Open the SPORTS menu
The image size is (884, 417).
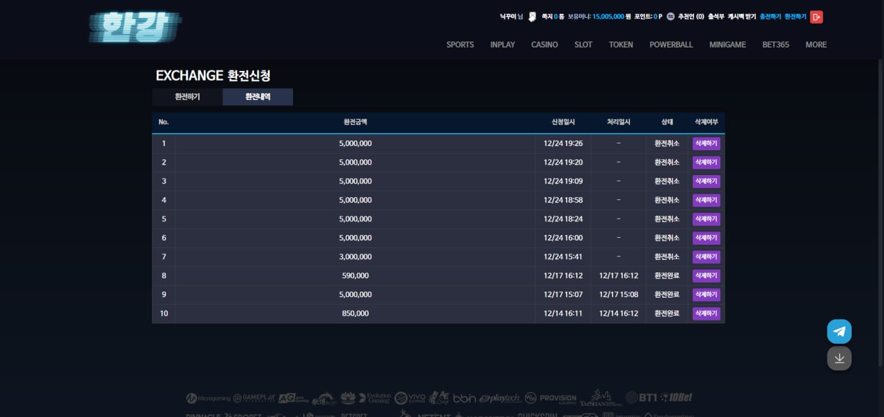tap(460, 45)
